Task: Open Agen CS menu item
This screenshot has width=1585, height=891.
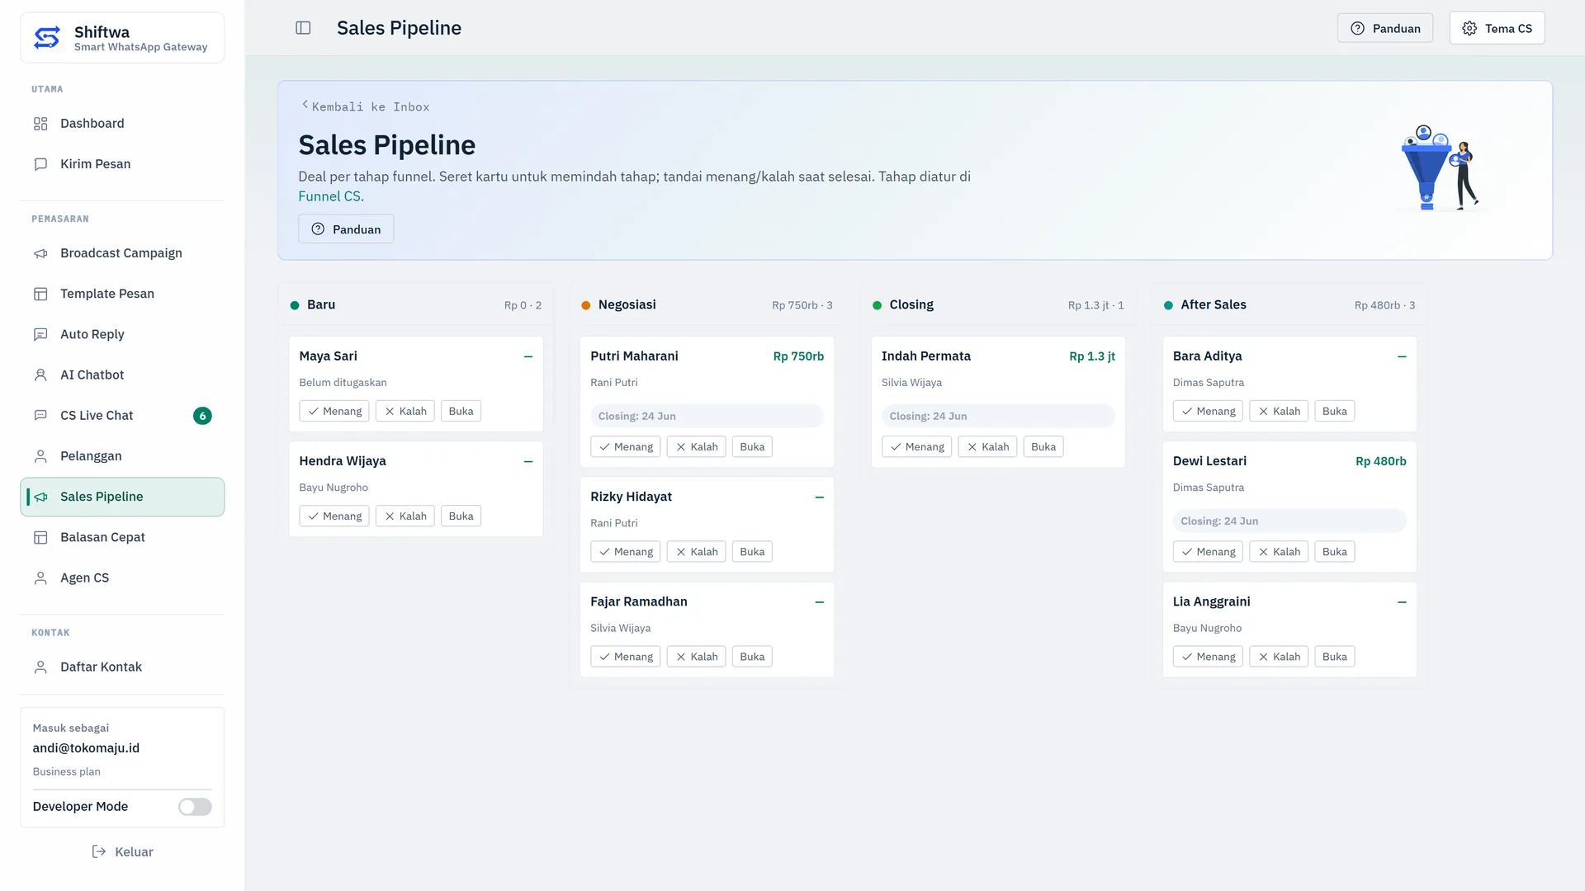Action: point(122,578)
